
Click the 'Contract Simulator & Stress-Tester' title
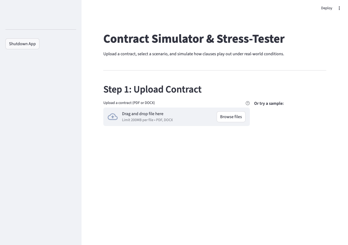[194, 39]
